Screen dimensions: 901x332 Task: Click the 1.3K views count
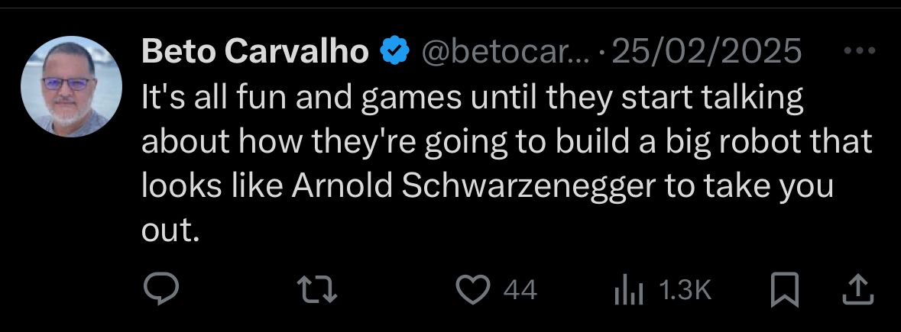point(683,290)
